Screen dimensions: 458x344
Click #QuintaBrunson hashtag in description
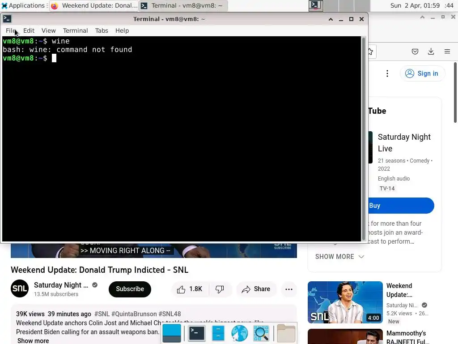coord(134,314)
